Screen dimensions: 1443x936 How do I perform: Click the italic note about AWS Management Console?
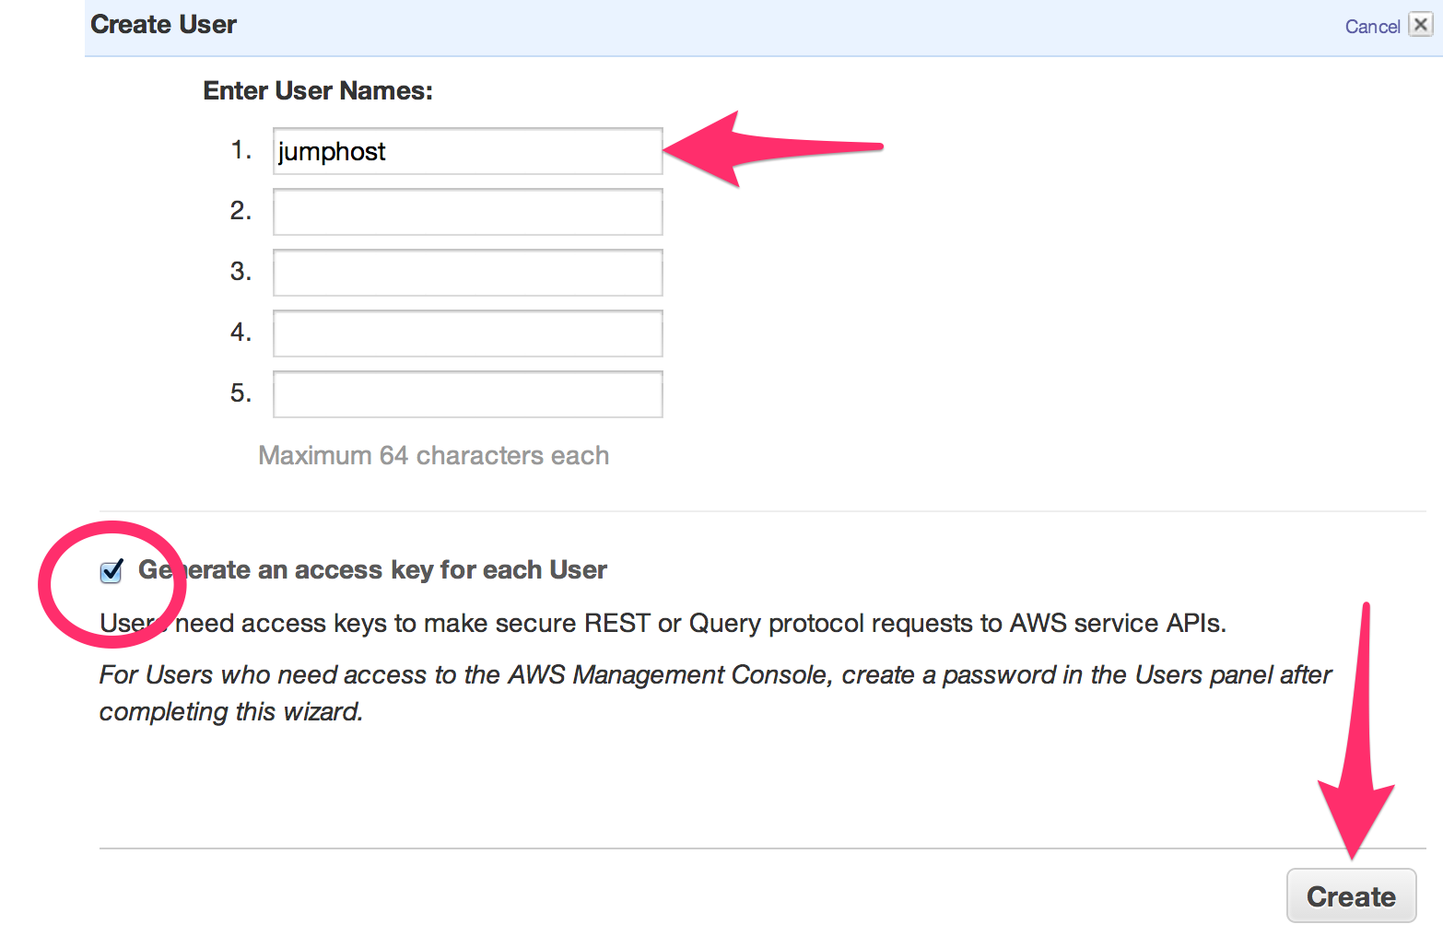click(x=715, y=693)
